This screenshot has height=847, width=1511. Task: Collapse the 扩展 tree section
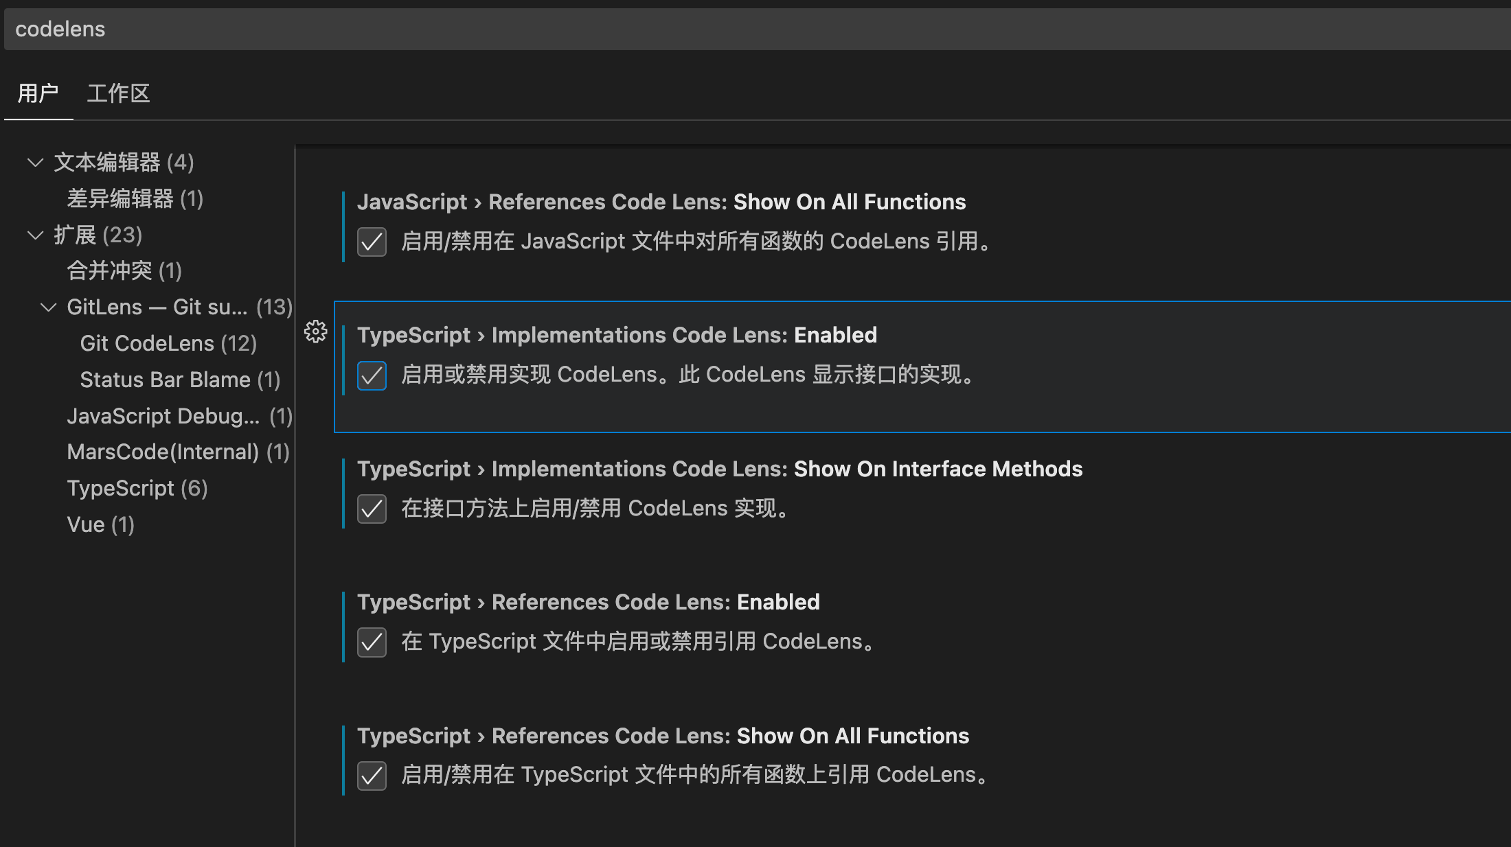point(35,235)
